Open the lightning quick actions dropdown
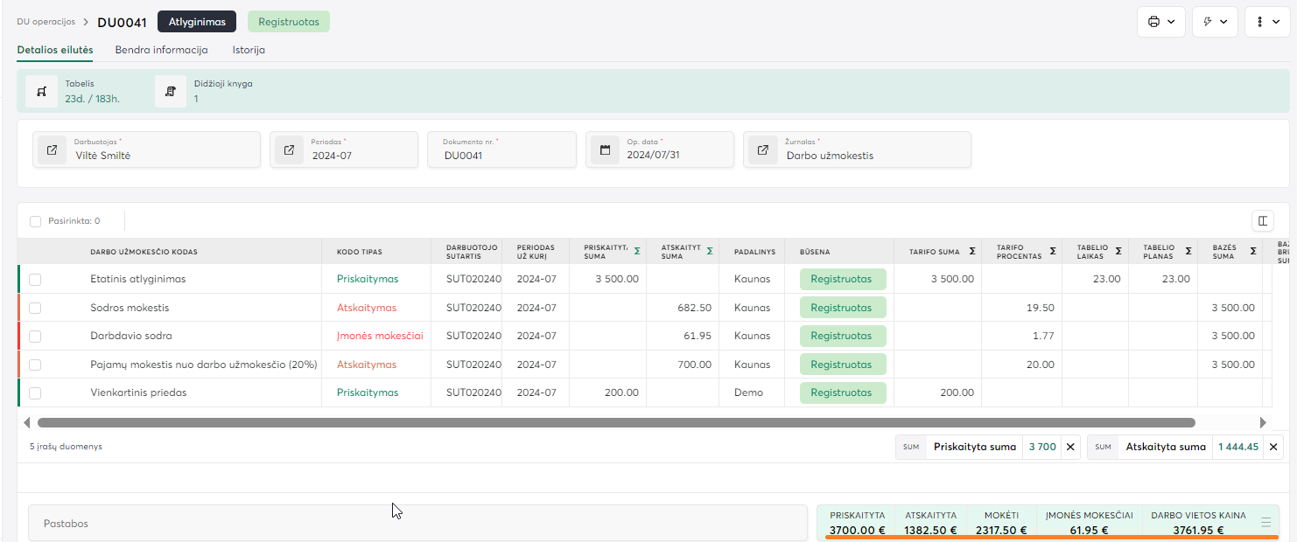Image resolution: width=1297 pixels, height=542 pixels. 1215,22
